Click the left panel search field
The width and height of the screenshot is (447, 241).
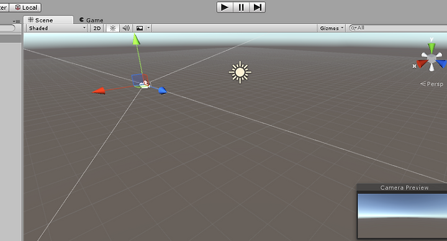point(7,28)
